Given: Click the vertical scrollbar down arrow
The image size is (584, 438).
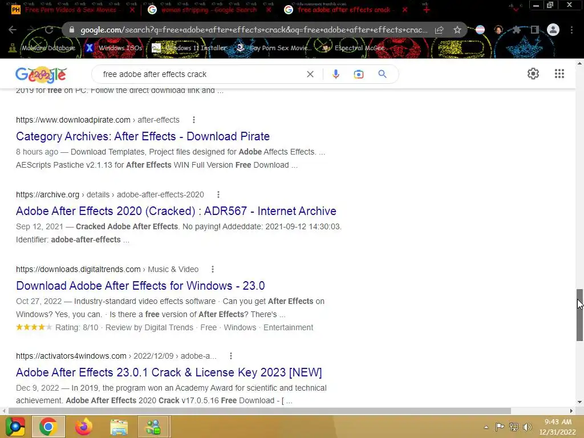Looking at the screenshot, I should (579, 402).
